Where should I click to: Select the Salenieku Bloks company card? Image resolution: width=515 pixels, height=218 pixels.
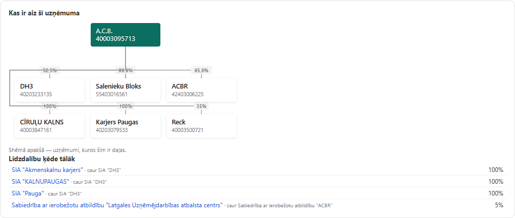pyautogui.click(x=126, y=90)
